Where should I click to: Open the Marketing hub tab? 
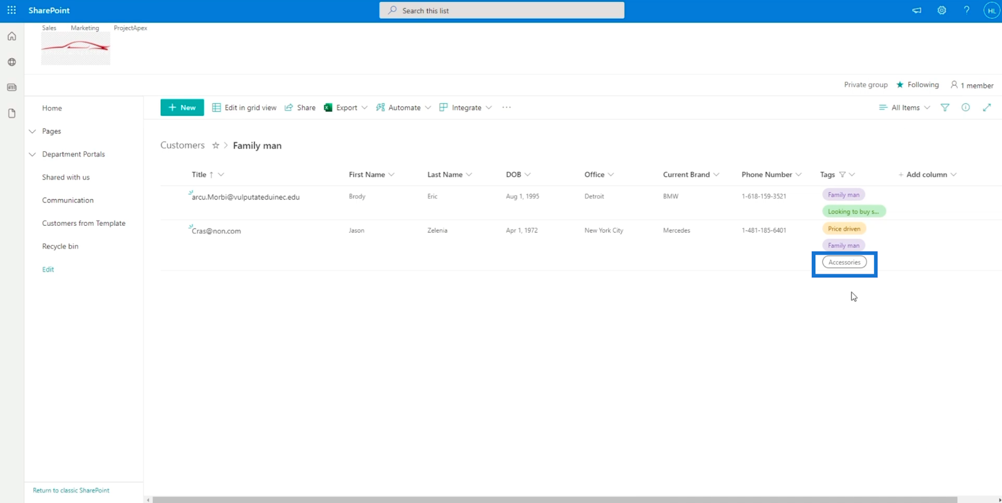coord(85,28)
